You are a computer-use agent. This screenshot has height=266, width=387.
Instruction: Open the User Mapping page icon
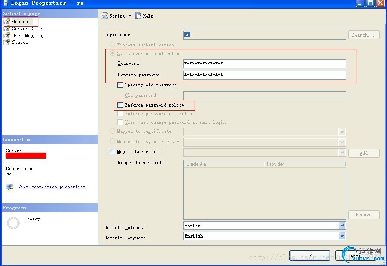click(x=7, y=35)
